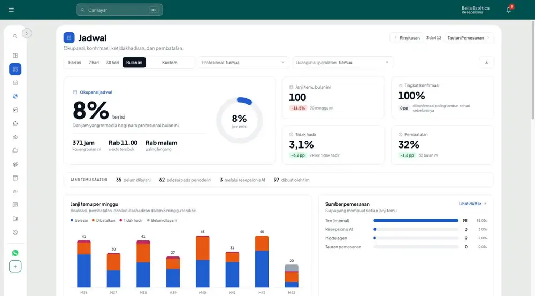Viewport: 535px width, 296px height.
Task: Click the blue Jadwal calendar icon
Action: point(69,37)
